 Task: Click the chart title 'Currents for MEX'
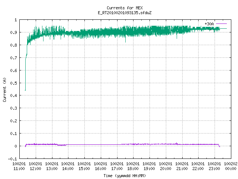coord(125,8)
